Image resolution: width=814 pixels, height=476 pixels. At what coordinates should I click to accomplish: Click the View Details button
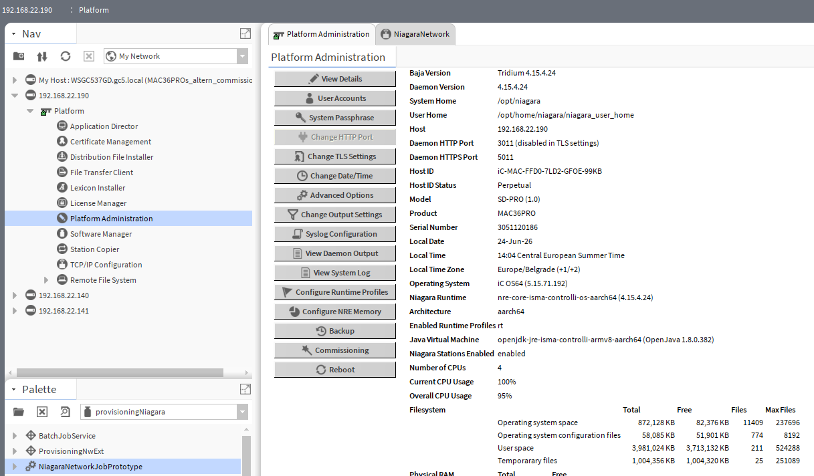pos(335,79)
